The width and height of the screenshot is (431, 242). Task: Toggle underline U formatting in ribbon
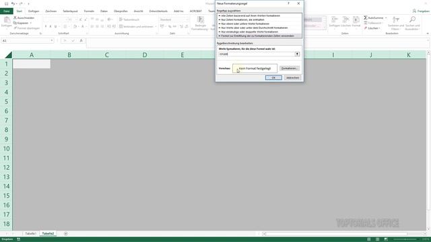[x=55, y=27]
